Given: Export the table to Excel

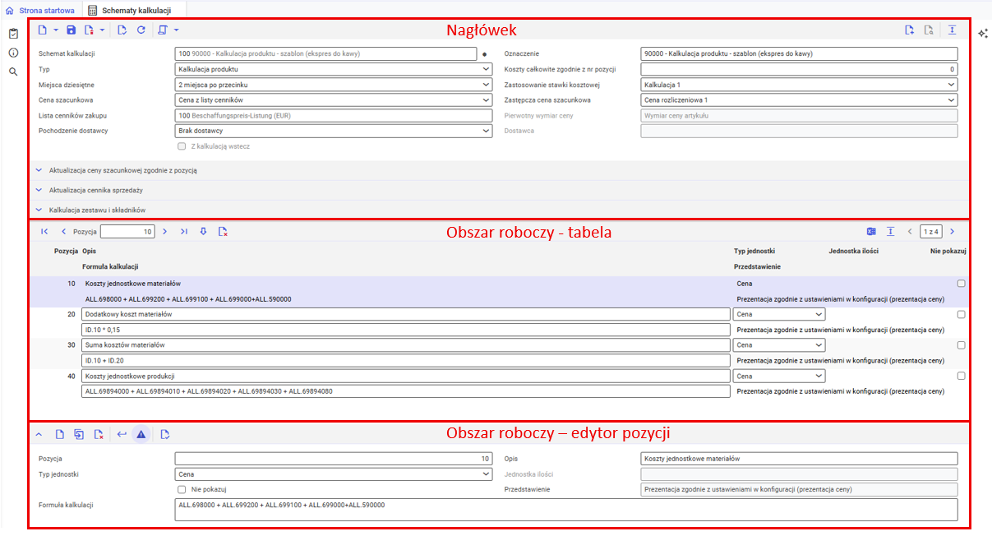Looking at the screenshot, I should point(871,232).
